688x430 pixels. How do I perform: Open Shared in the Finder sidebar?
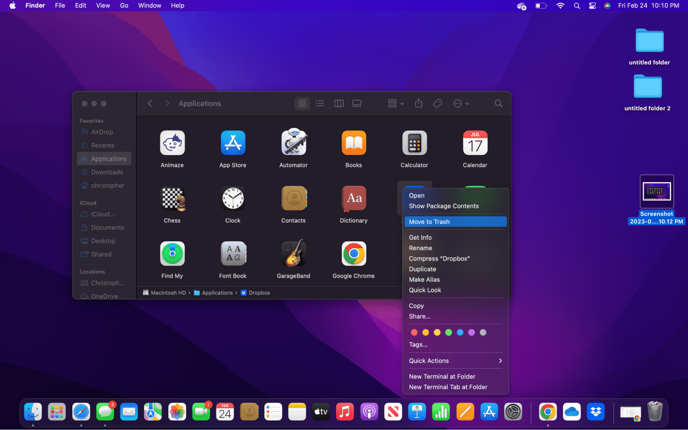[104, 254]
